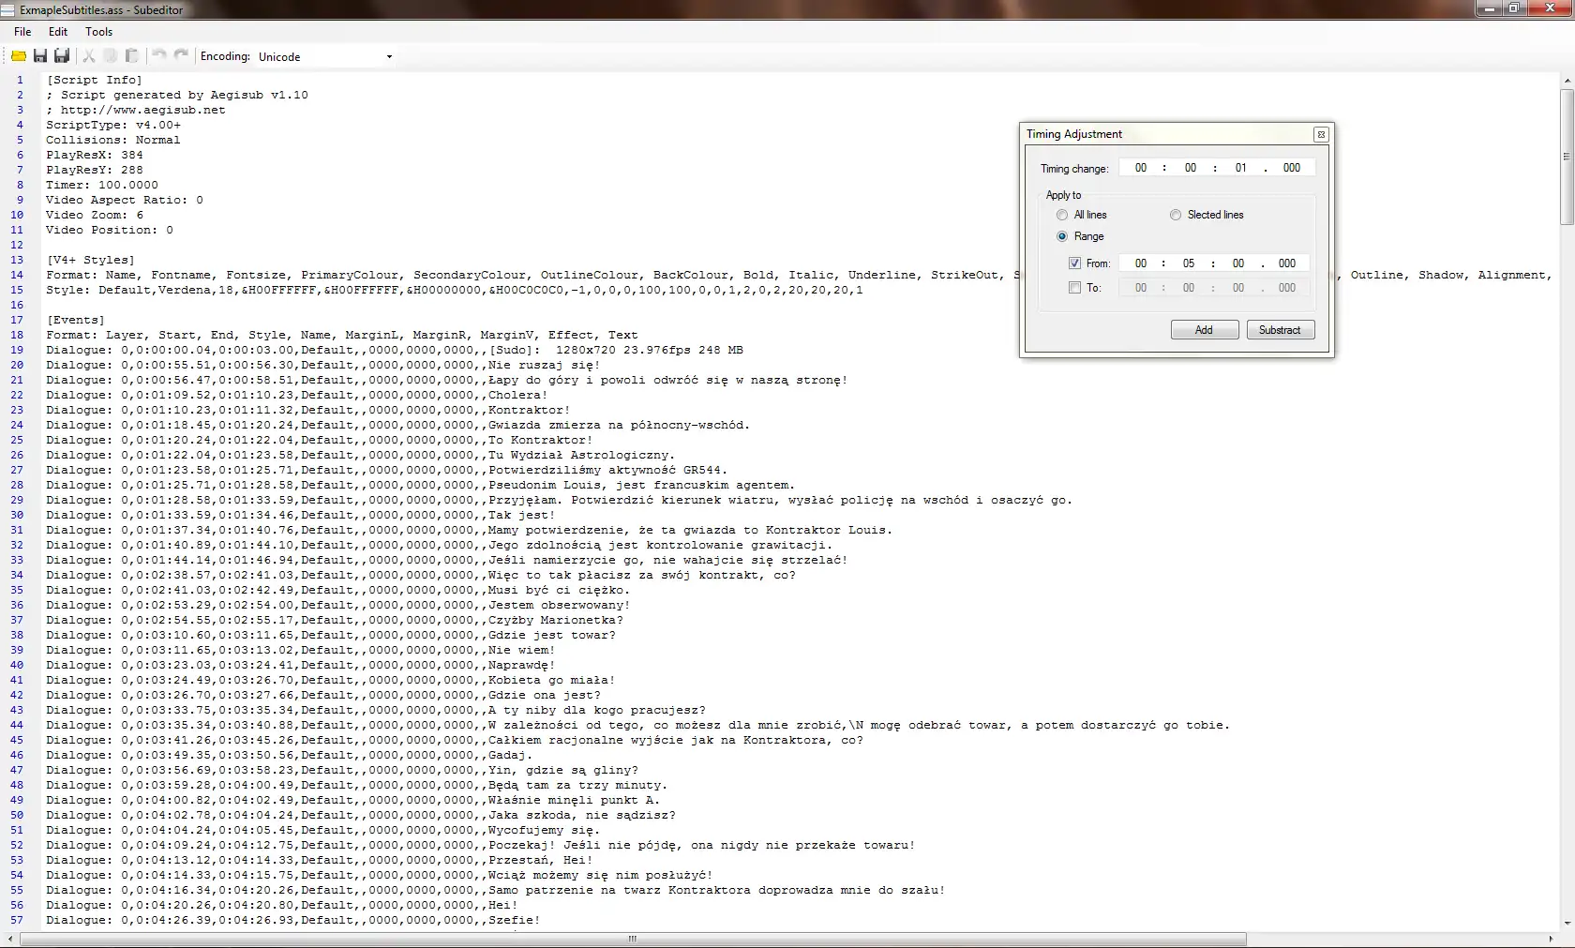Click the dialogue line 'Musi być ci ciężko.'

tap(338, 591)
